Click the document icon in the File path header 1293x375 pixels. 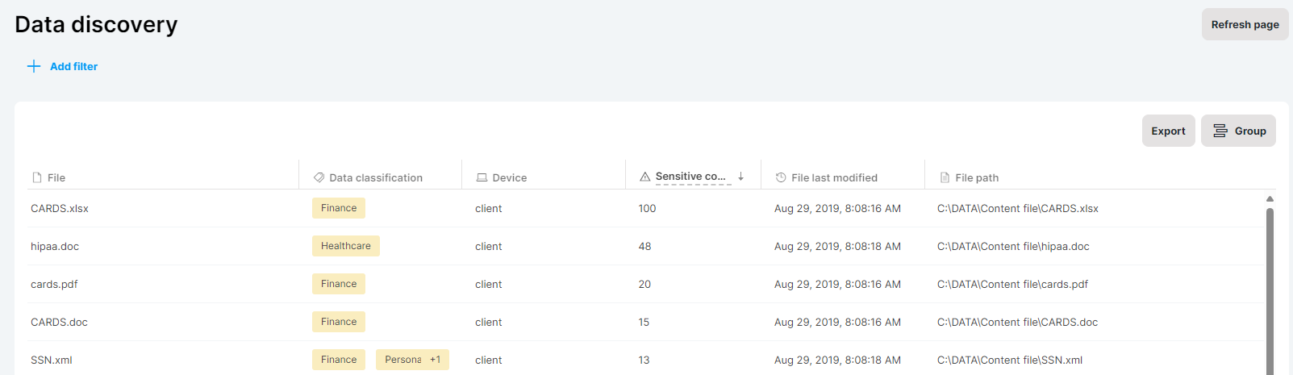[x=945, y=177]
